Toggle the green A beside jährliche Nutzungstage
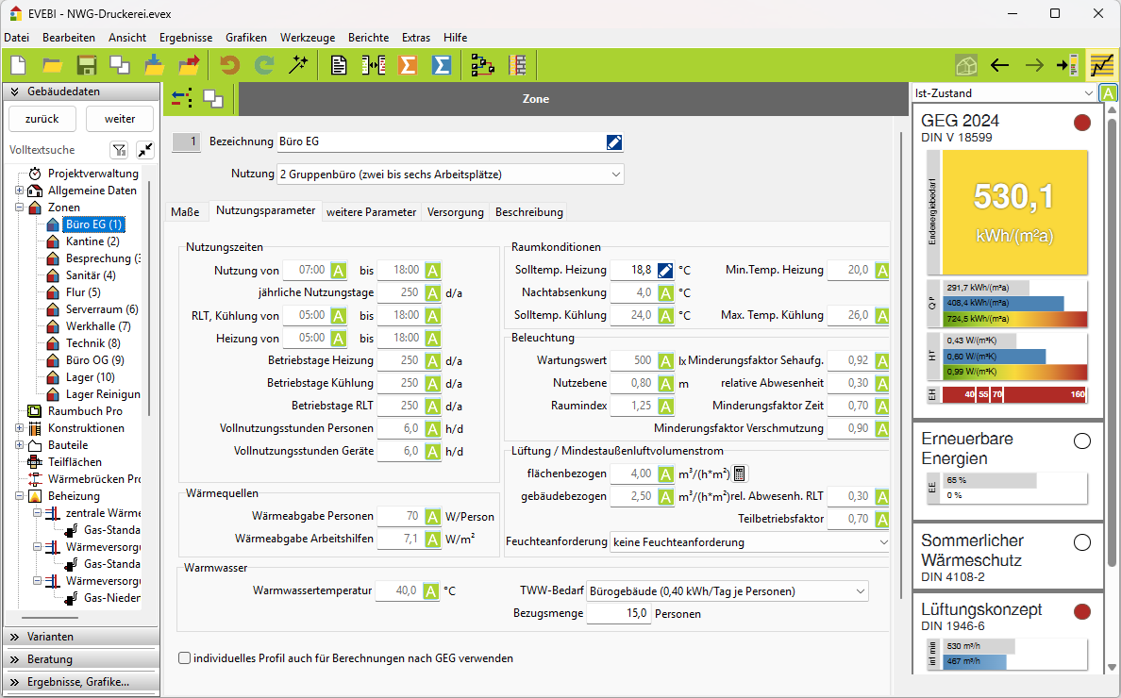This screenshot has height=698, width=1121. [x=432, y=292]
